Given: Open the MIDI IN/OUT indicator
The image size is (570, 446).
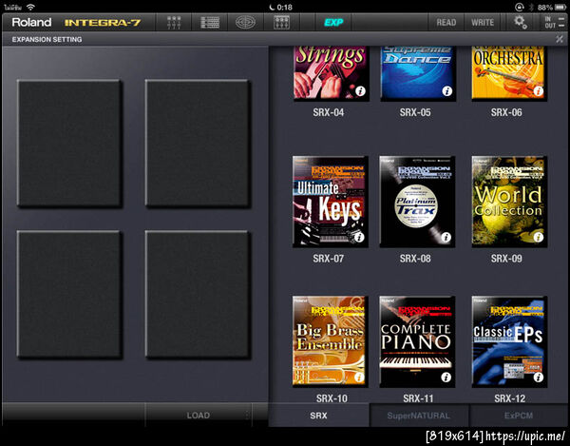Looking at the screenshot, I should coord(555,23).
